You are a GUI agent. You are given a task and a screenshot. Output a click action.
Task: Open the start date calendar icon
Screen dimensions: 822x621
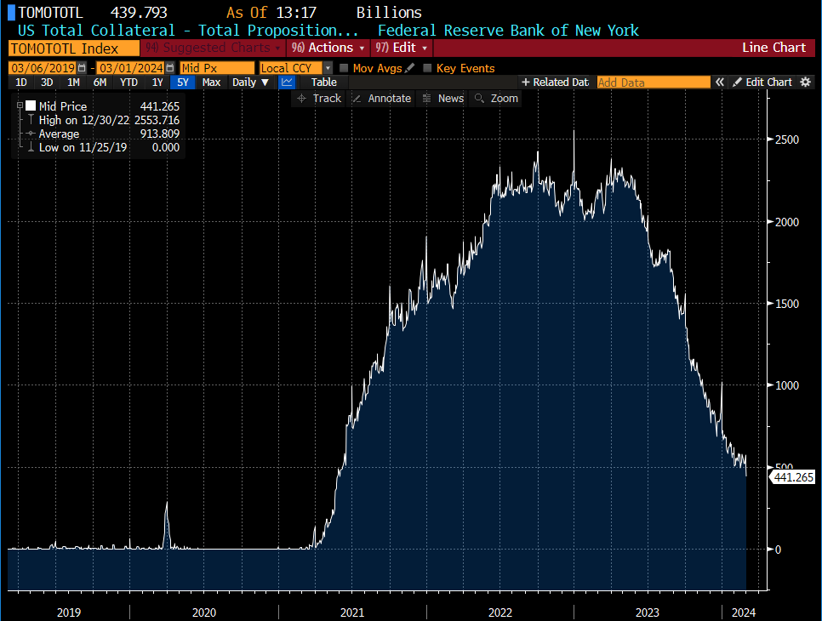pos(82,68)
